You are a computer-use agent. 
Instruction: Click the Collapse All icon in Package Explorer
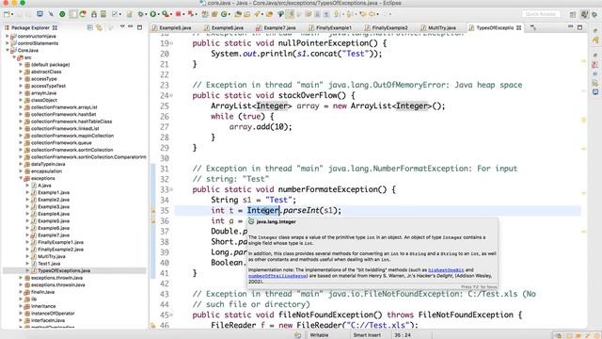click(x=90, y=27)
